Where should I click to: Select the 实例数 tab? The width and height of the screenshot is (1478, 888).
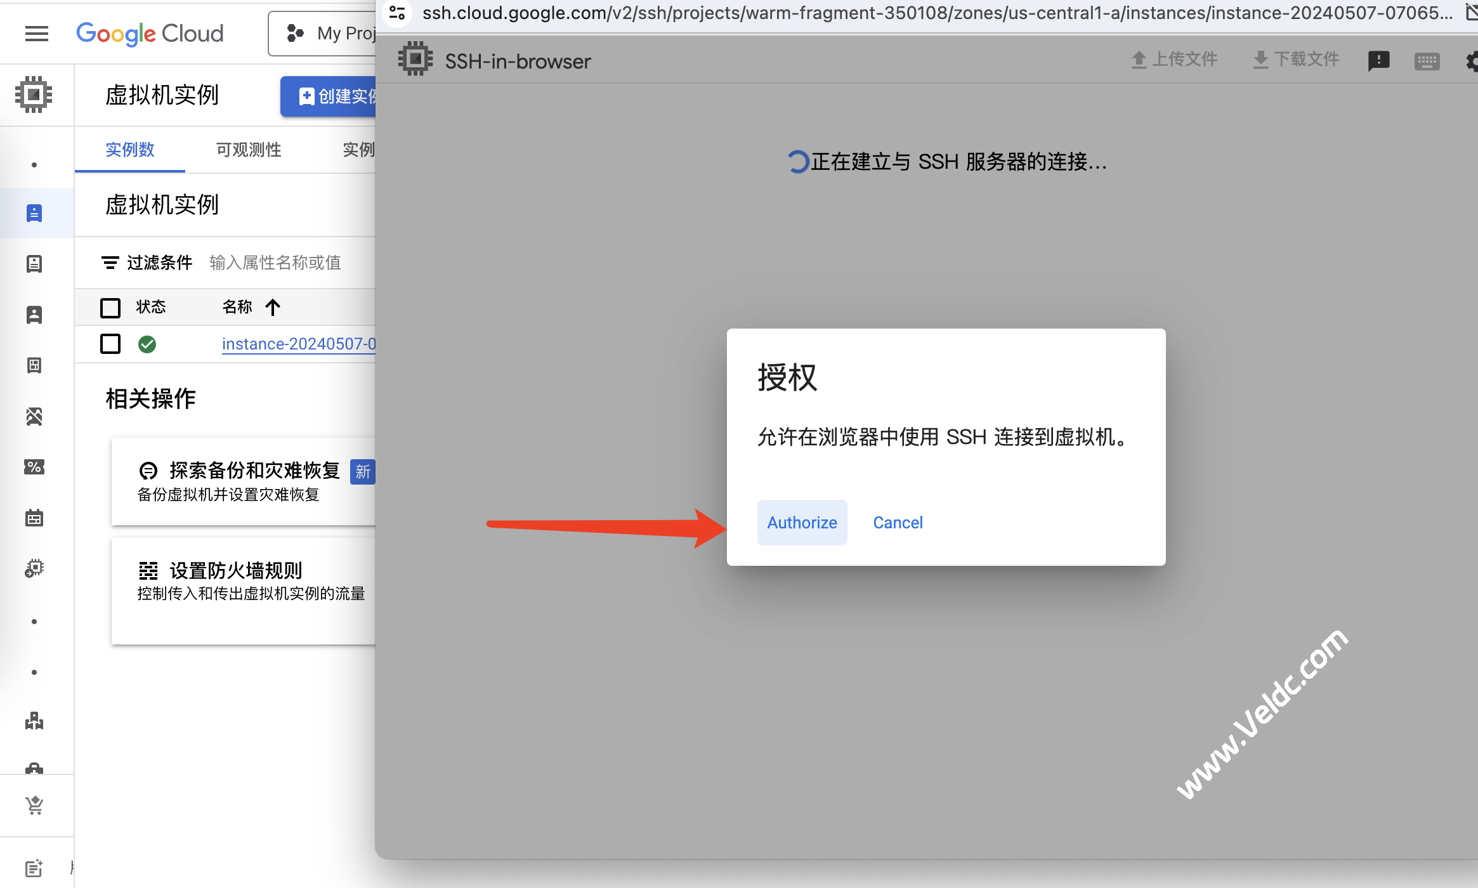click(x=130, y=150)
